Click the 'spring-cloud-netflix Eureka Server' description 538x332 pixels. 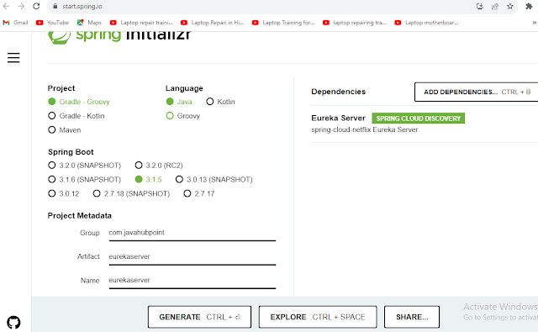pos(365,129)
